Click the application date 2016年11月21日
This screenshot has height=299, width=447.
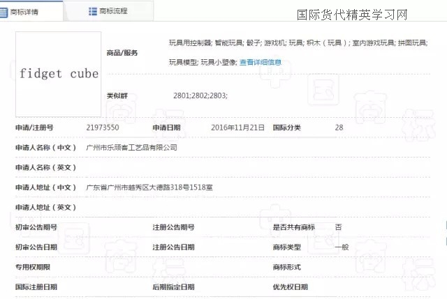pos(237,128)
